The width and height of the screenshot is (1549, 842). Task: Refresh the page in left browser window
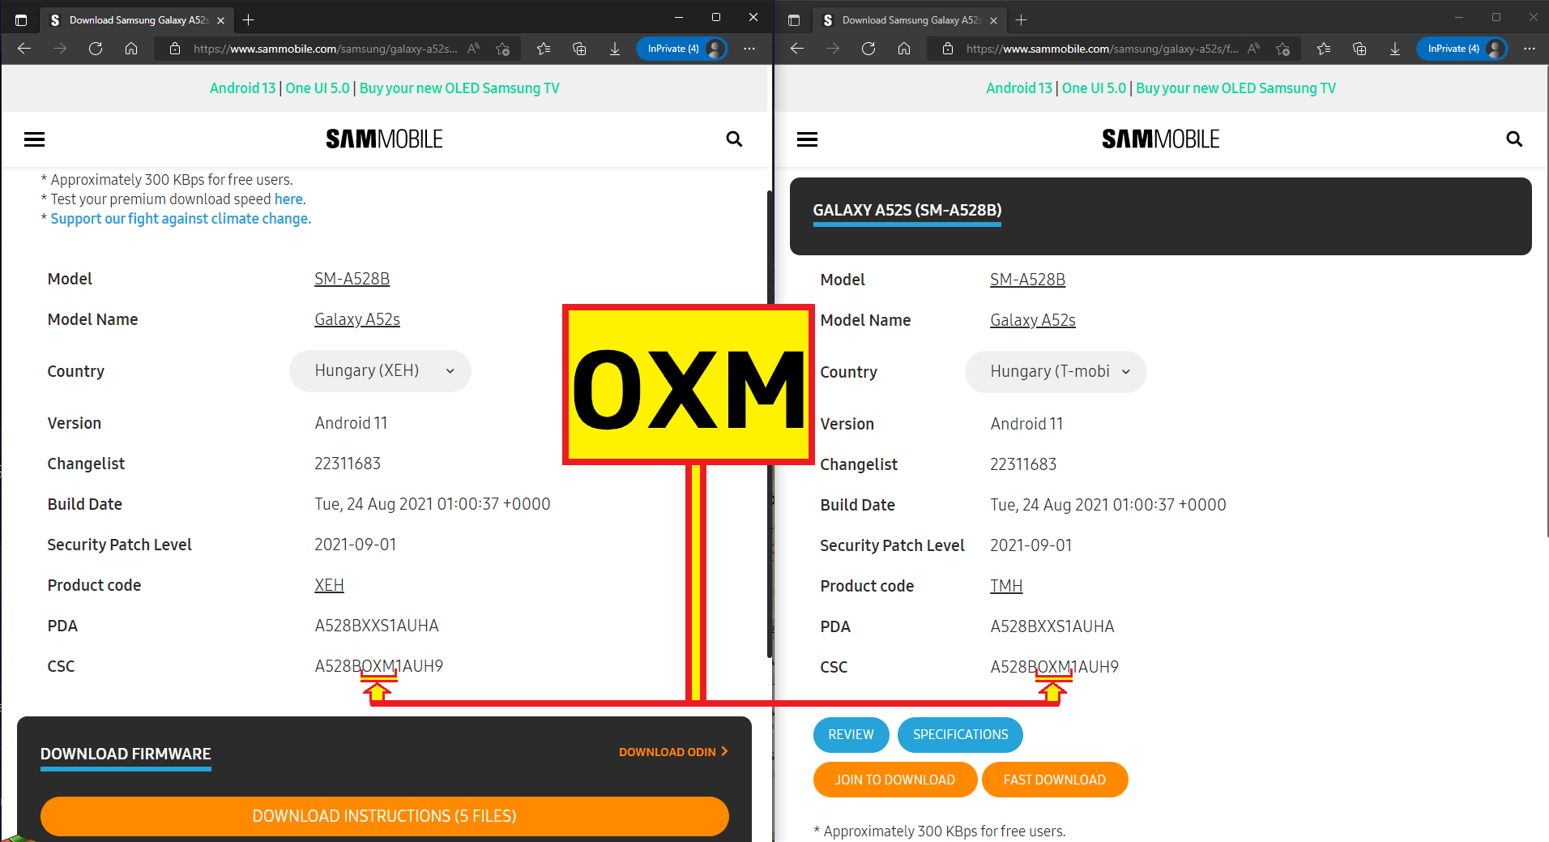tap(96, 49)
